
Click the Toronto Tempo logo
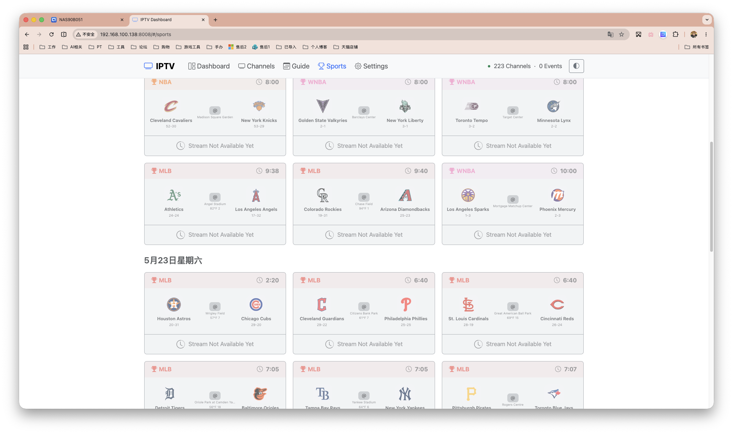coord(472,106)
